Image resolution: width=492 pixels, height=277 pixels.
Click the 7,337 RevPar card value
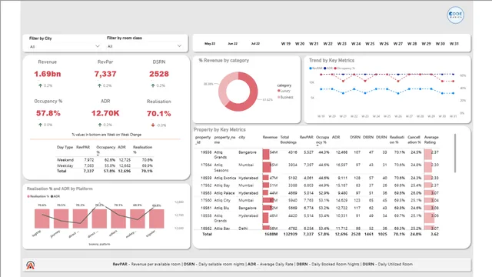pyautogui.click(x=105, y=74)
